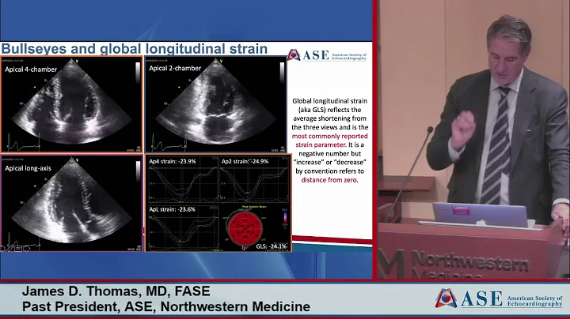Click the red bullseye strain plot
Screen dimensions: 570x319
tap(245, 227)
